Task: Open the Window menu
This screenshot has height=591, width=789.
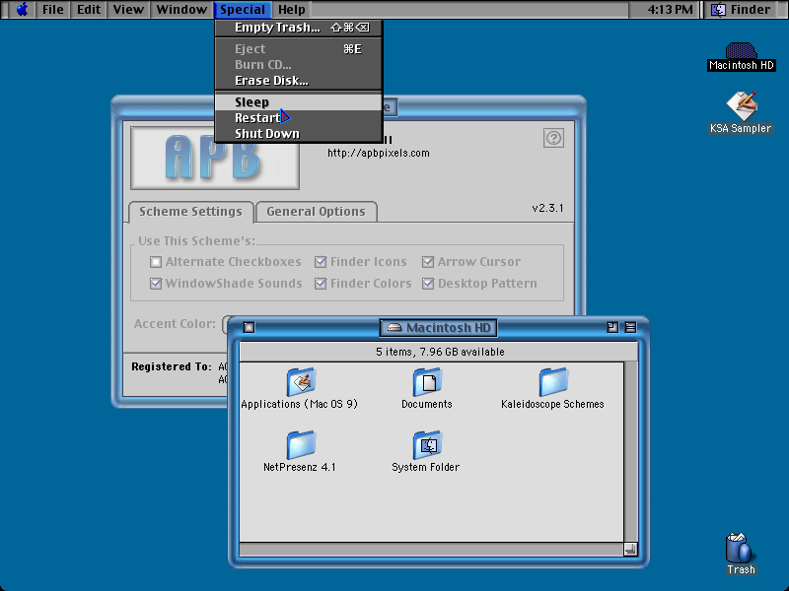Action: click(x=181, y=10)
